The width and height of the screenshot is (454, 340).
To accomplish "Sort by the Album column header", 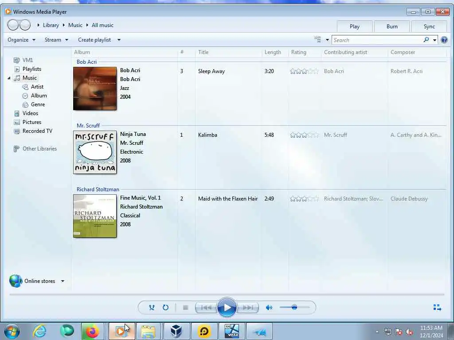I will pyautogui.click(x=125, y=52).
